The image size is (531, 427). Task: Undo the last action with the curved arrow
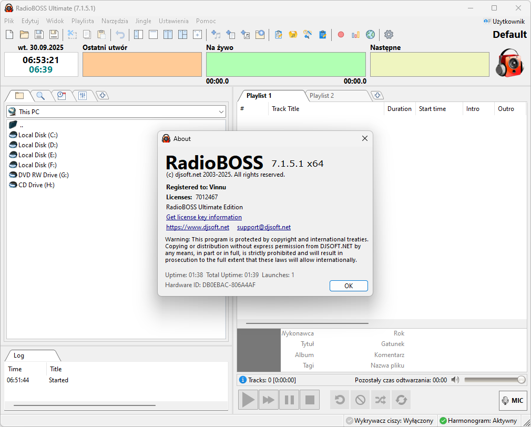(x=120, y=35)
